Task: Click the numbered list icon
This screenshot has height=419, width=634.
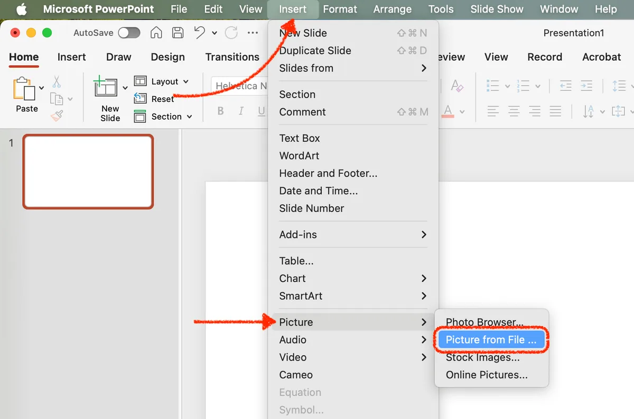Action: 523,86
